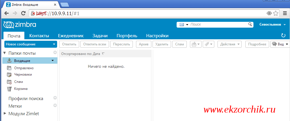
Task: Switch to the Задачи tab
Action: [x=100, y=36]
